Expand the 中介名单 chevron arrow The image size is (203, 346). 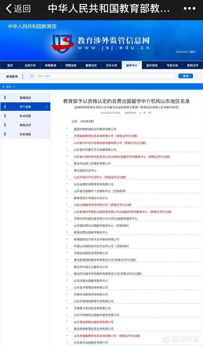point(46,107)
